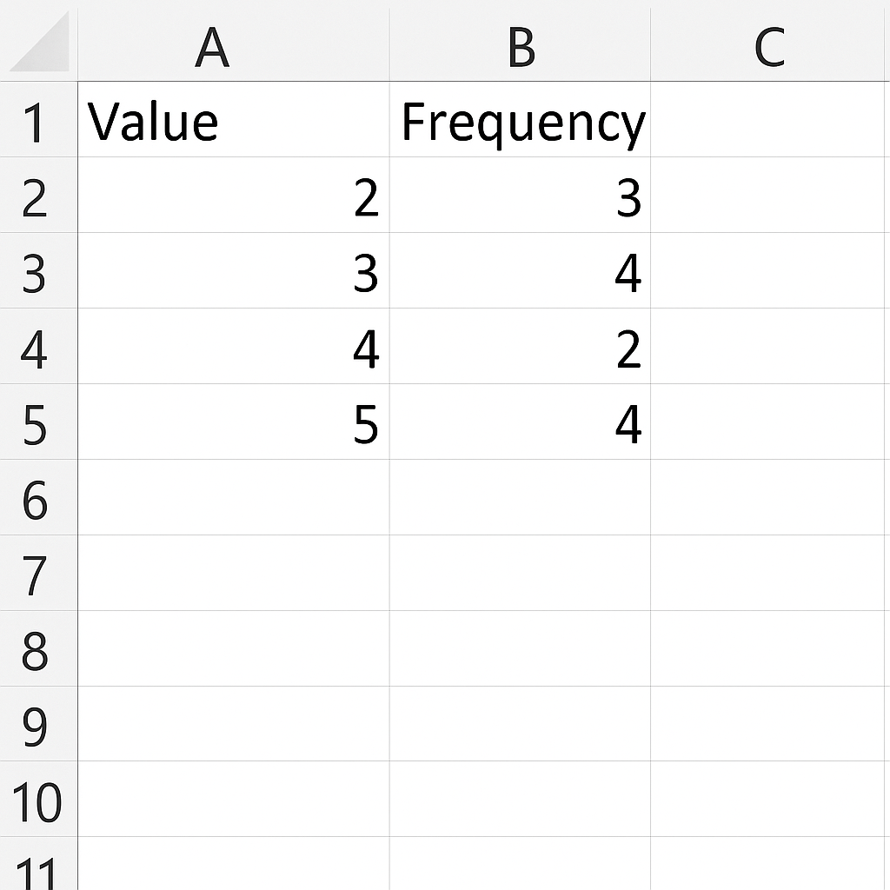
Task: Click the Select All corner triangle
Action: (x=40, y=43)
